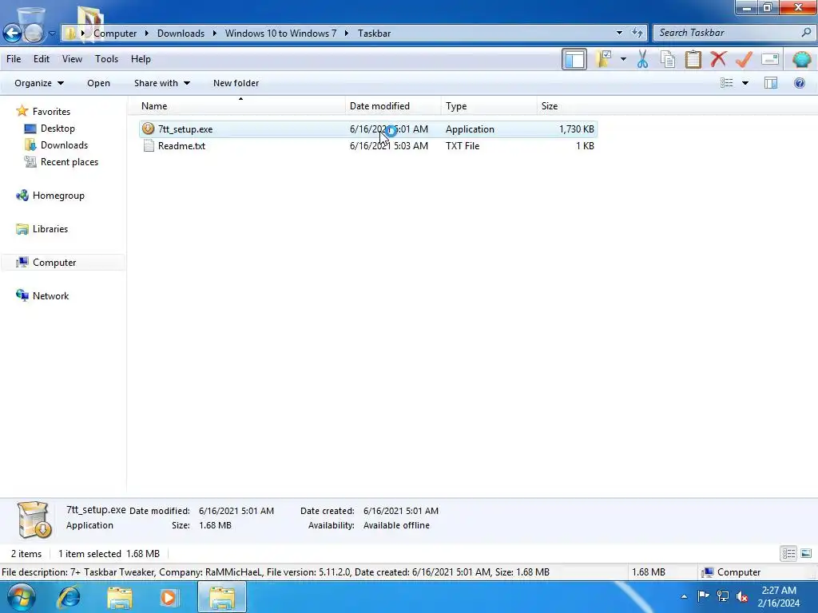Expand the view options dropdown arrow
Screen dimensions: 818x613
pos(745,83)
